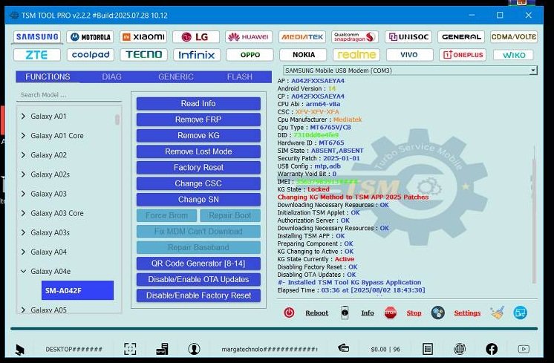Screen dimensions: 554x363
Task: Click the Settings link text
Action: [x=467, y=313]
